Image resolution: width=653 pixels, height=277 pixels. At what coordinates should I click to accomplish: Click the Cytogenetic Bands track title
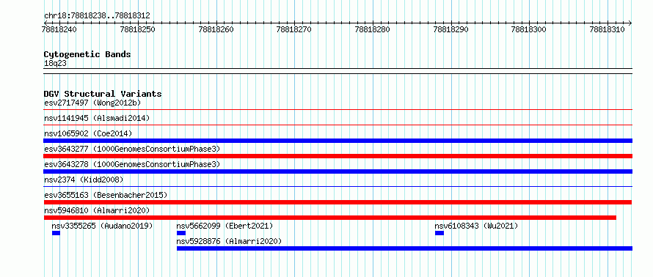tap(87, 54)
